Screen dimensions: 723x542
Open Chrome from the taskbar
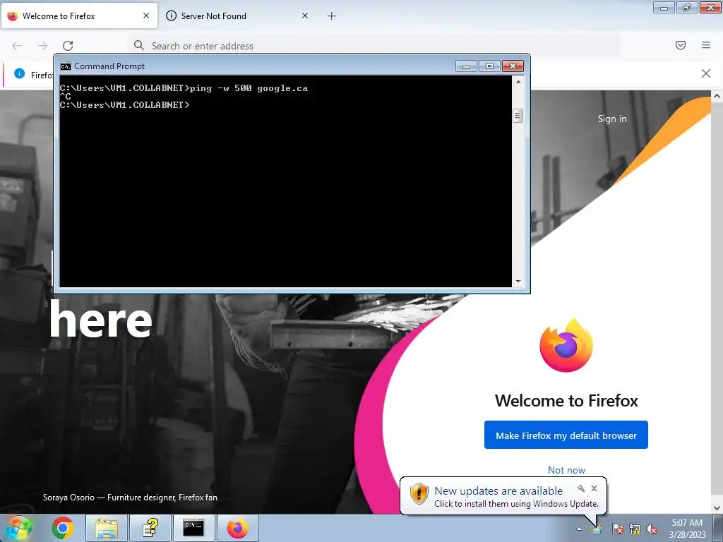coord(63,528)
